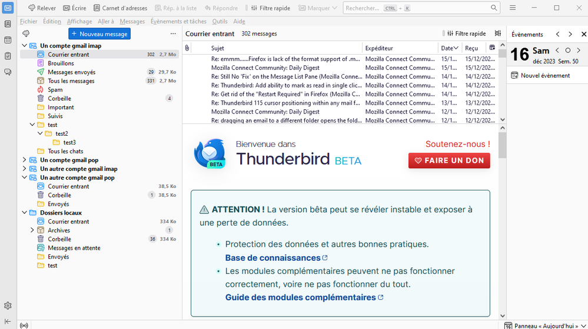Click Soutenez-nous ! text
This screenshot has width=588, height=329.
pos(457,144)
